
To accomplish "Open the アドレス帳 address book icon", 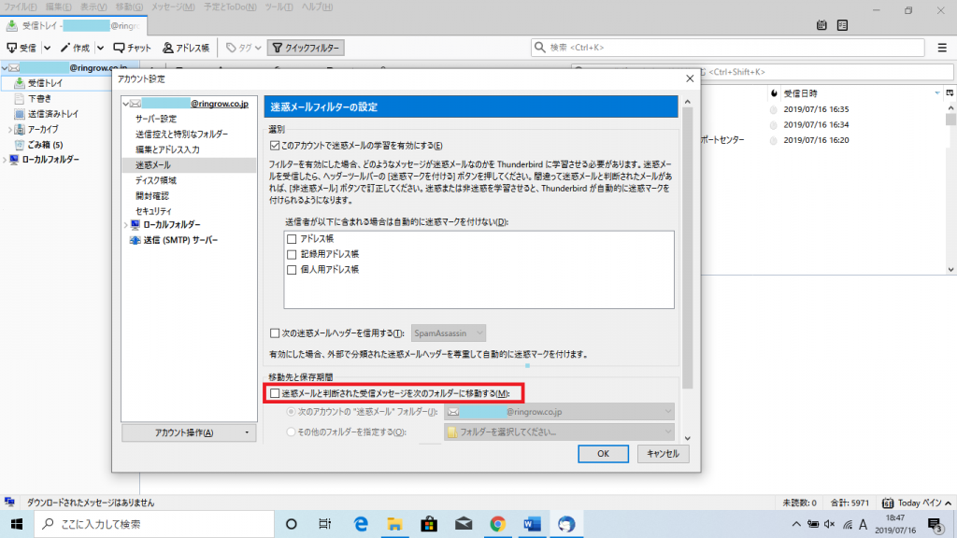I will pos(184,47).
